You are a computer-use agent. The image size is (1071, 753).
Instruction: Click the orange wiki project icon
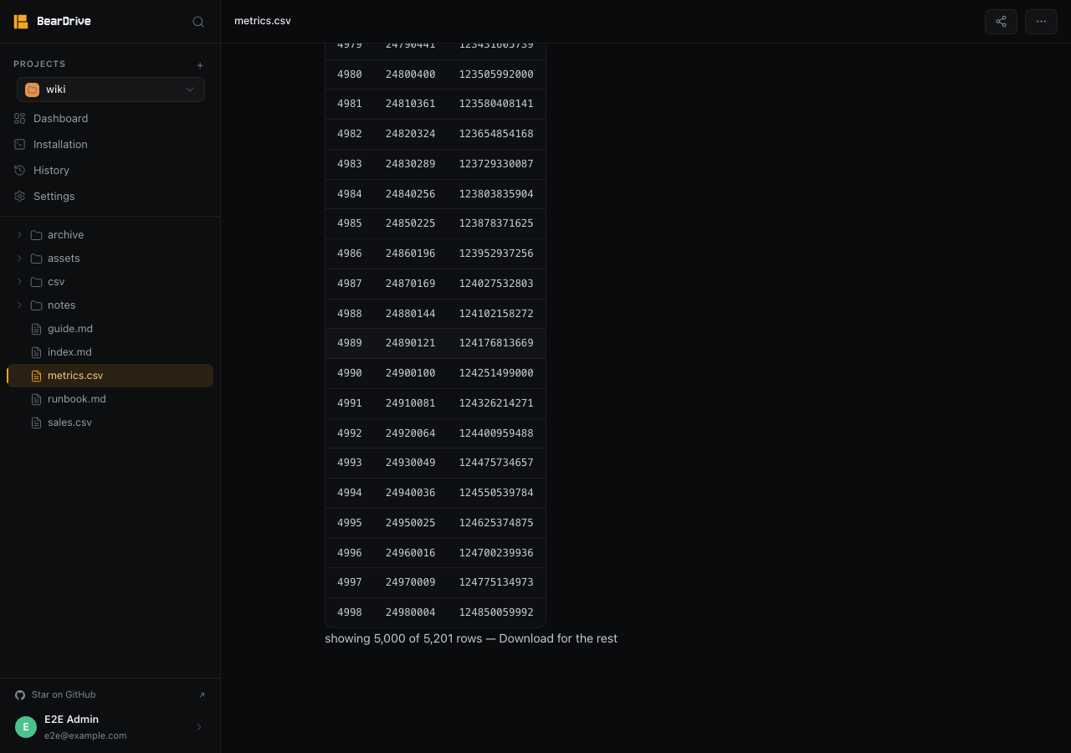click(x=32, y=90)
